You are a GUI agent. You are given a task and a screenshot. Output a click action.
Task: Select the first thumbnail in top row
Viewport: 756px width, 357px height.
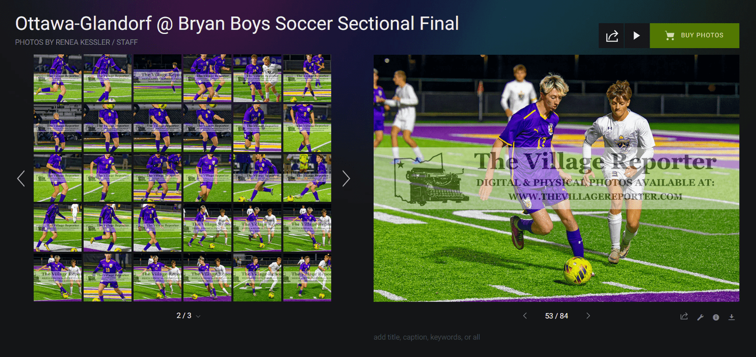(58, 78)
